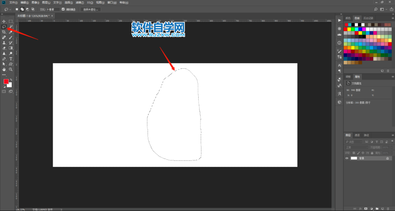This screenshot has height=211, width=395.
Task: Toggle layer filter switch in Layers panel
Action: tap(391, 142)
